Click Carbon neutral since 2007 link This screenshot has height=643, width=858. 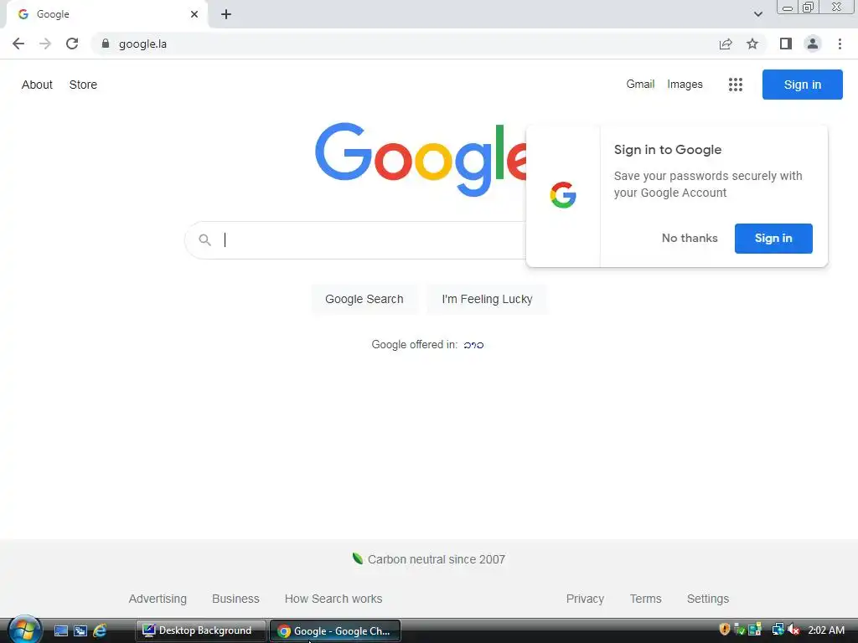[429, 559]
